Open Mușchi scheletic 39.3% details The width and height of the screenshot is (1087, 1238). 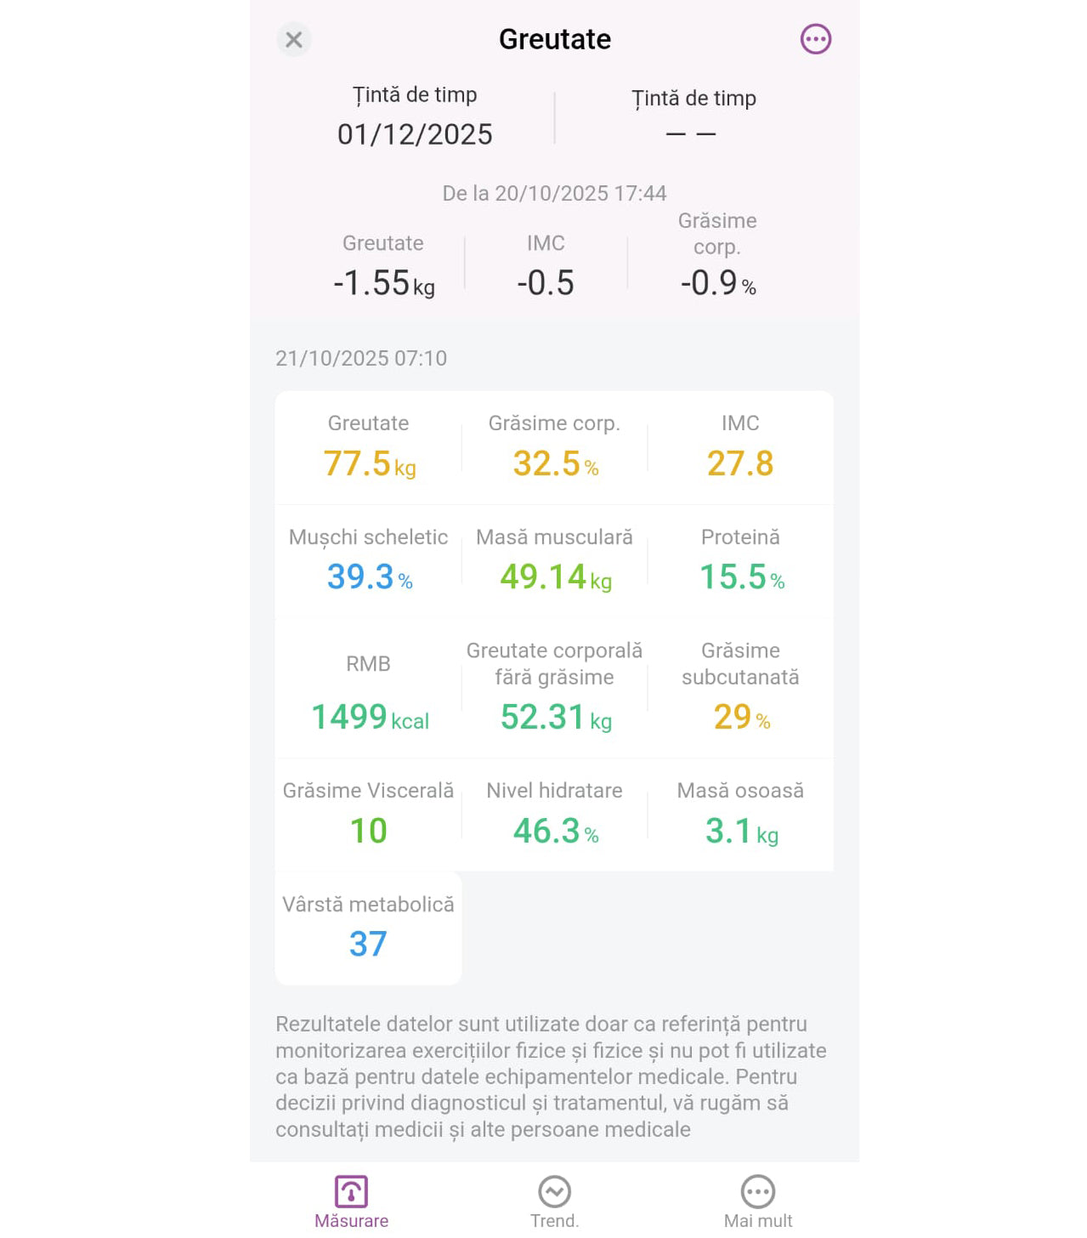point(369,562)
